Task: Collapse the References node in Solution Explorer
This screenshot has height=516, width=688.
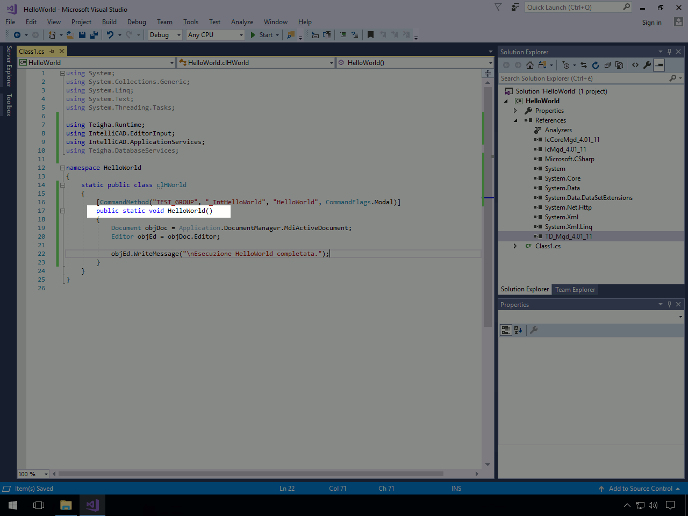Action: tap(515, 120)
